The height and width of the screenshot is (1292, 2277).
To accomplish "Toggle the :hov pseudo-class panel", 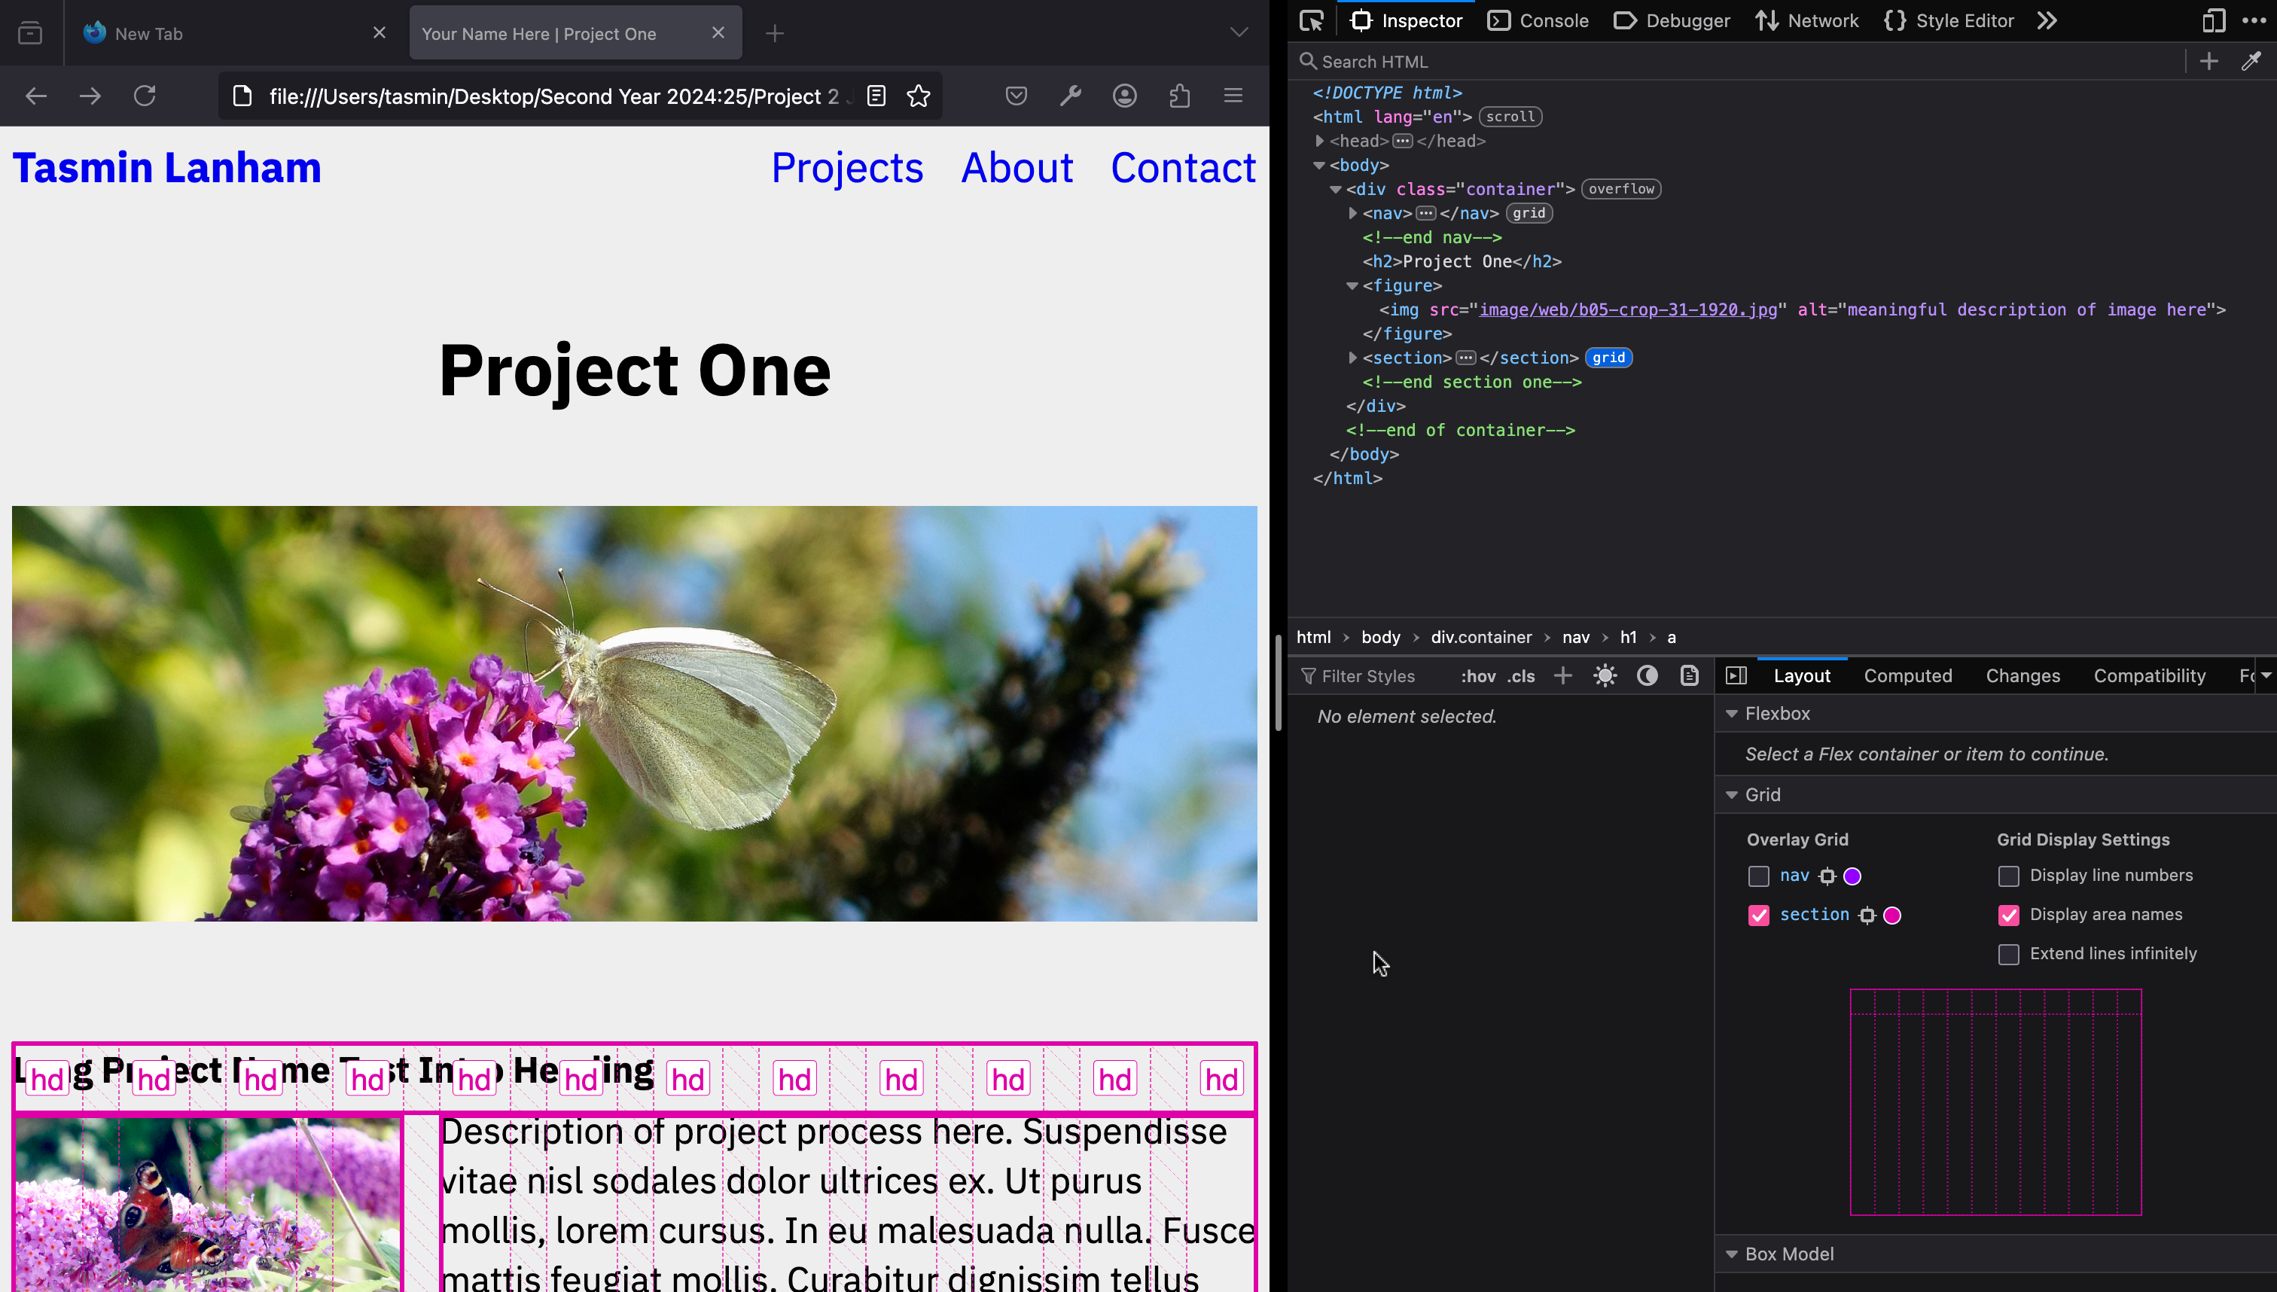I will (x=1477, y=676).
